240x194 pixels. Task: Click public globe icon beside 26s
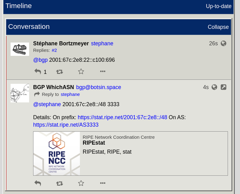[223, 43]
